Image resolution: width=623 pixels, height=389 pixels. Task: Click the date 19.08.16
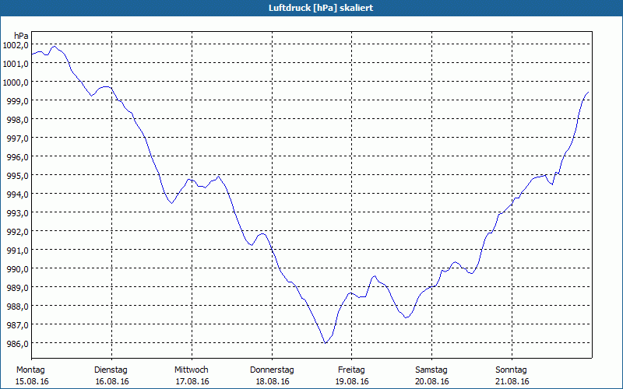[353, 381]
